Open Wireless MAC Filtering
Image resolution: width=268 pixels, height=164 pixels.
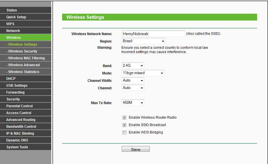pyautogui.click(x=26, y=58)
